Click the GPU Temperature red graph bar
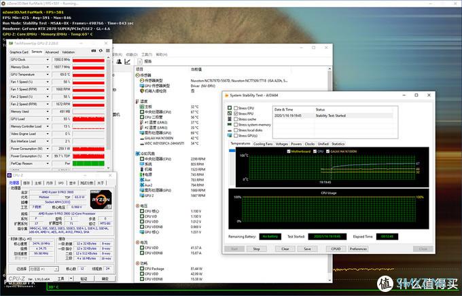The width and height of the screenshot is (462, 296). coord(88,75)
